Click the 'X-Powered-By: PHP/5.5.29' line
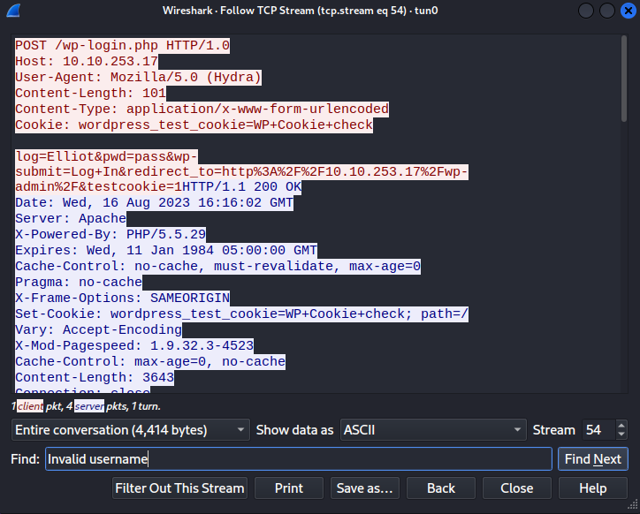The width and height of the screenshot is (640, 514). (x=110, y=235)
